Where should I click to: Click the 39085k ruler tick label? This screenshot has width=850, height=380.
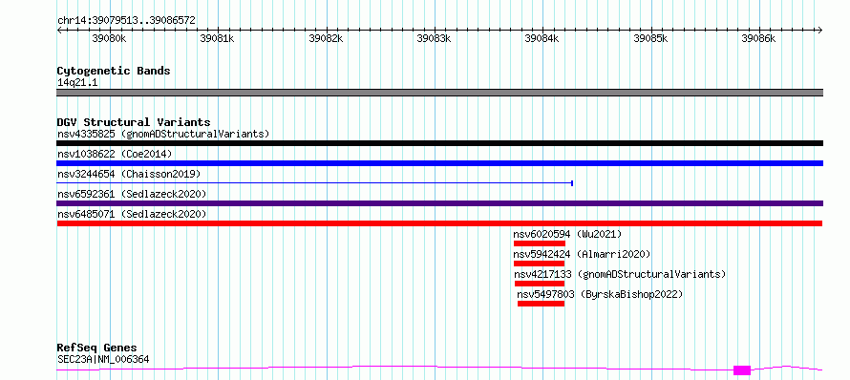[x=650, y=38]
